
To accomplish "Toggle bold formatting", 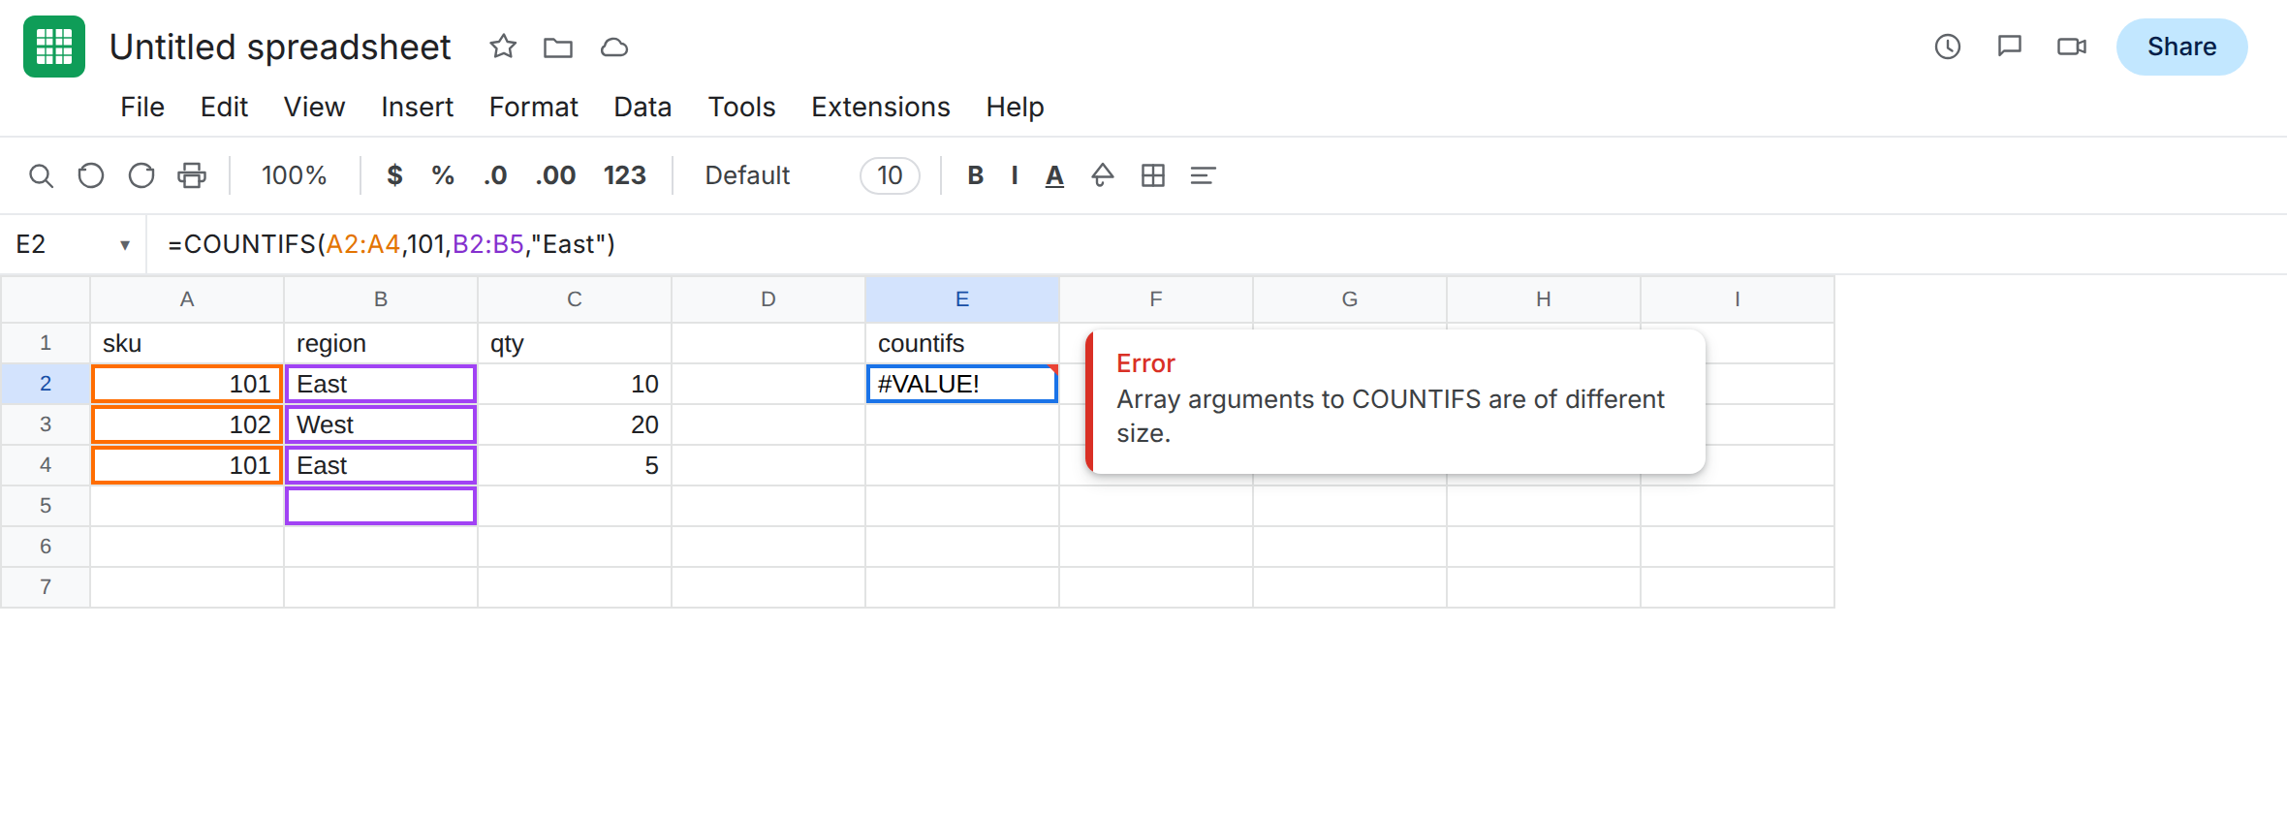I will (x=976, y=175).
